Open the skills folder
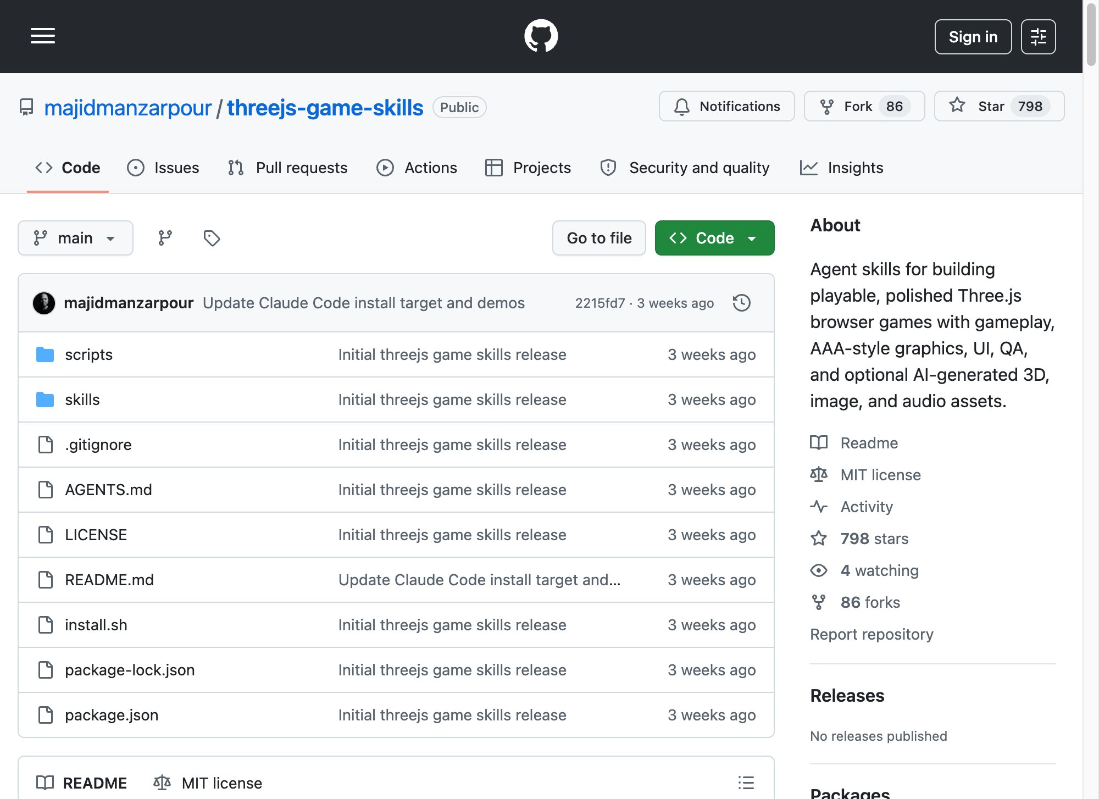Image resolution: width=1099 pixels, height=799 pixels. (82, 399)
